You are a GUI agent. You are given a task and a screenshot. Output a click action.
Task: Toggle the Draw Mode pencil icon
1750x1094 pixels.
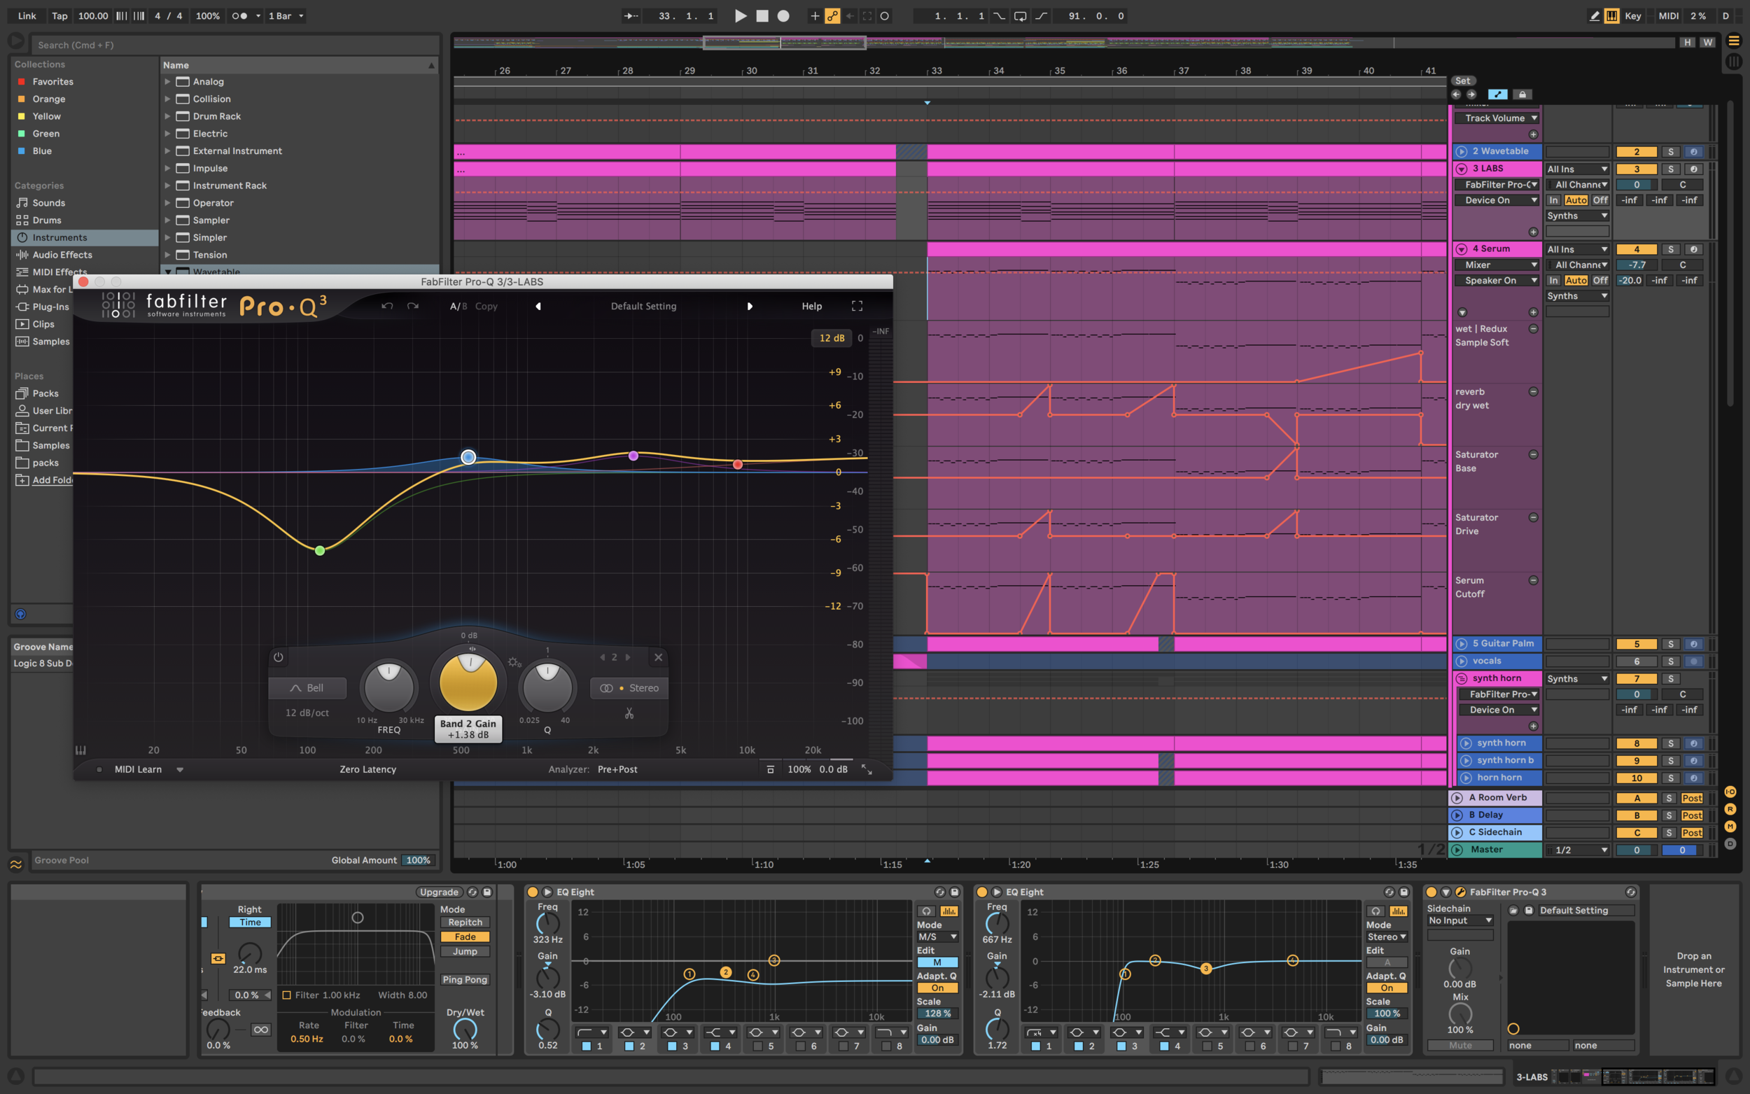(x=1594, y=16)
